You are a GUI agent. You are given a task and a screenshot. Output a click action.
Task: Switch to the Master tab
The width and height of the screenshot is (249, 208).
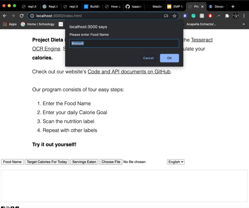point(155,7)
